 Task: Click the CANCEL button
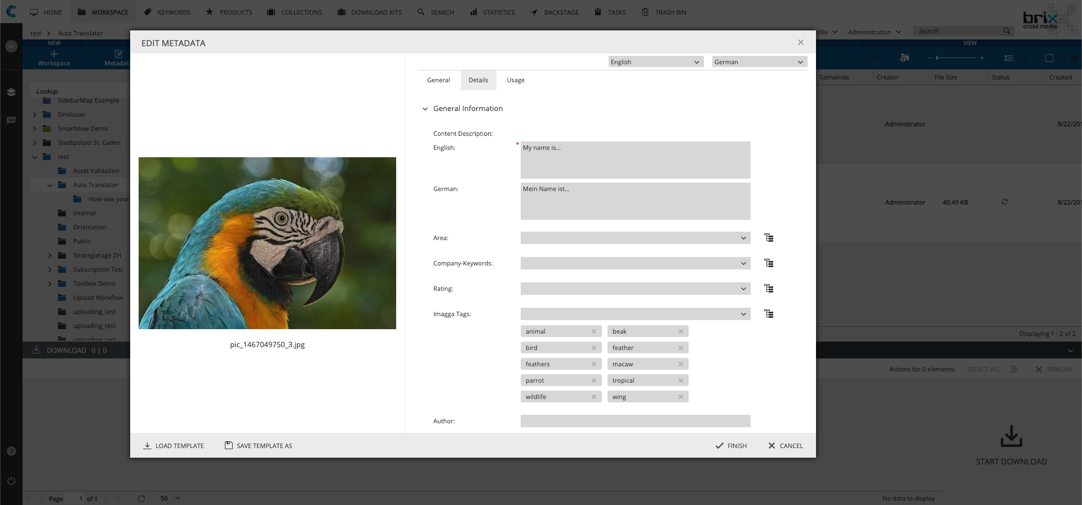click(x=786, y=446)
